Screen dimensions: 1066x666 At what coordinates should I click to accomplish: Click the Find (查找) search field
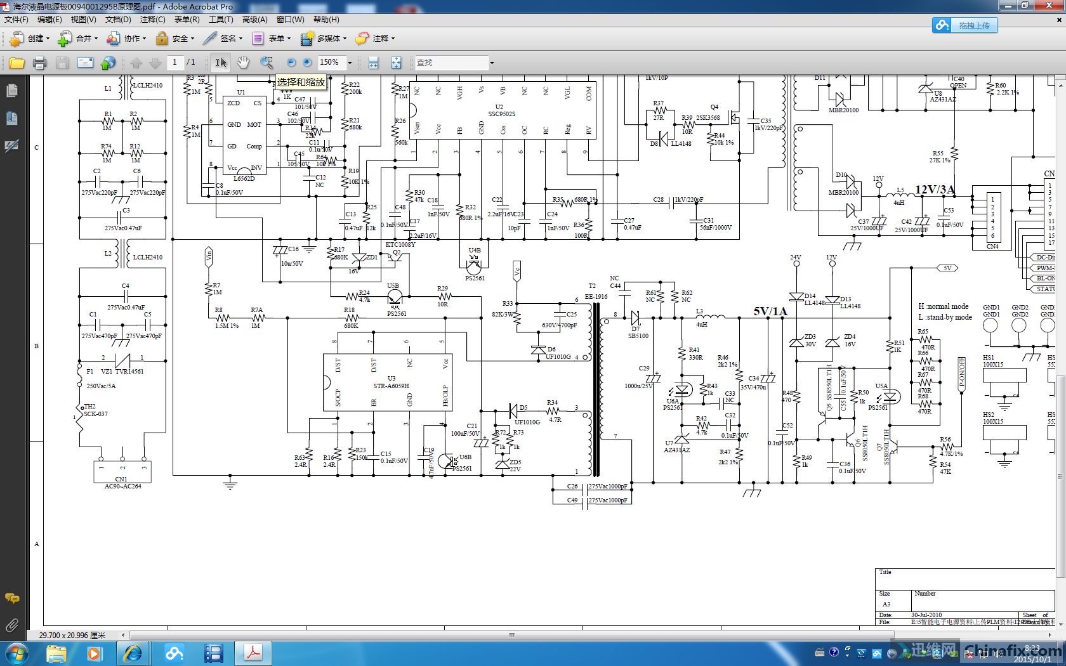coord(452,63)
